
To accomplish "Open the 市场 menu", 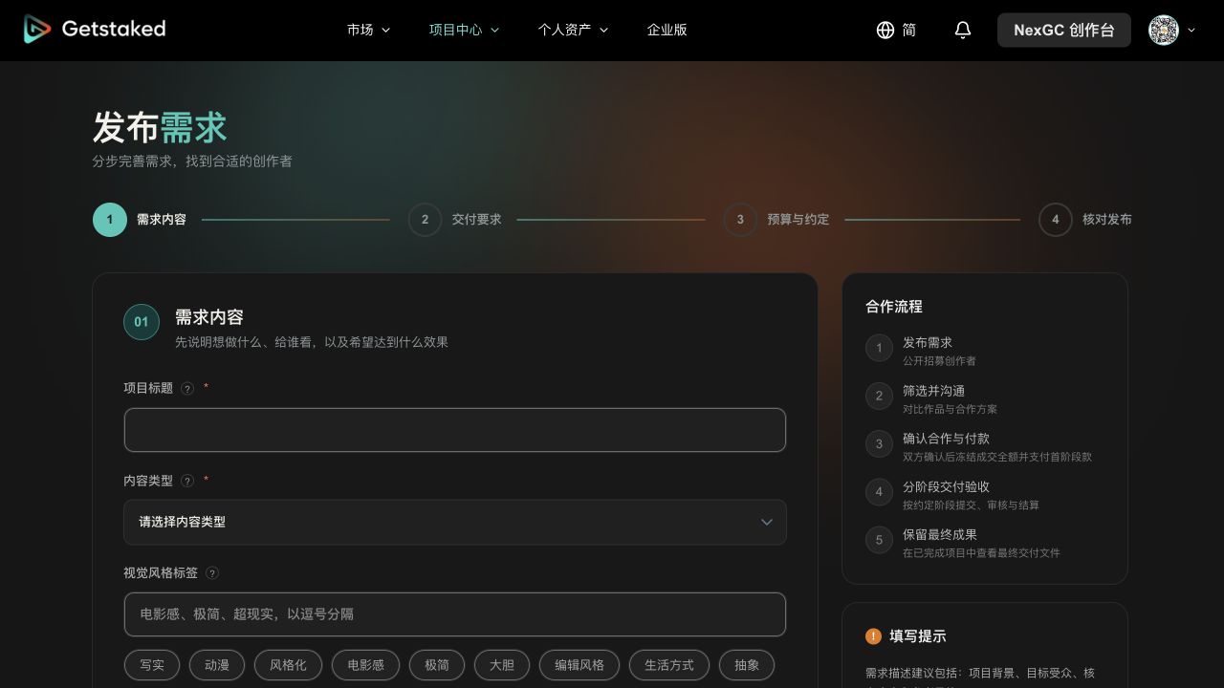I will click(369, 30).
